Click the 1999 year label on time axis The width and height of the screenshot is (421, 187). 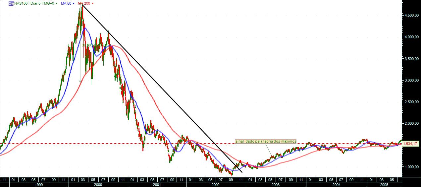(38, 184)
